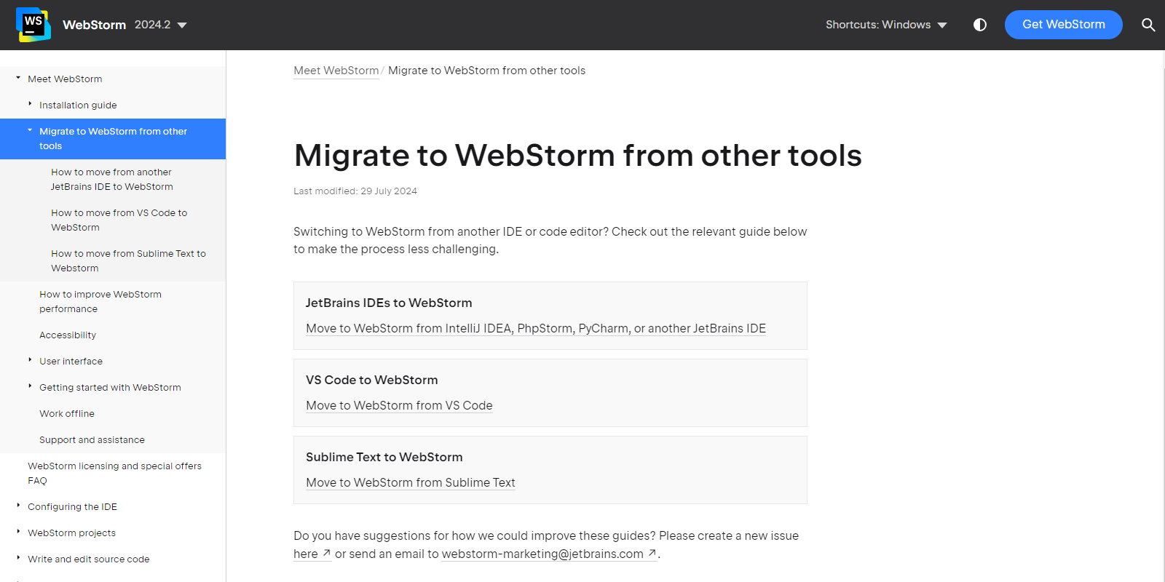Click the webstorm-marketing email link

[542, 554]
